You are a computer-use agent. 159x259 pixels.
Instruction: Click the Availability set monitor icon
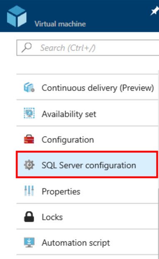29,113
